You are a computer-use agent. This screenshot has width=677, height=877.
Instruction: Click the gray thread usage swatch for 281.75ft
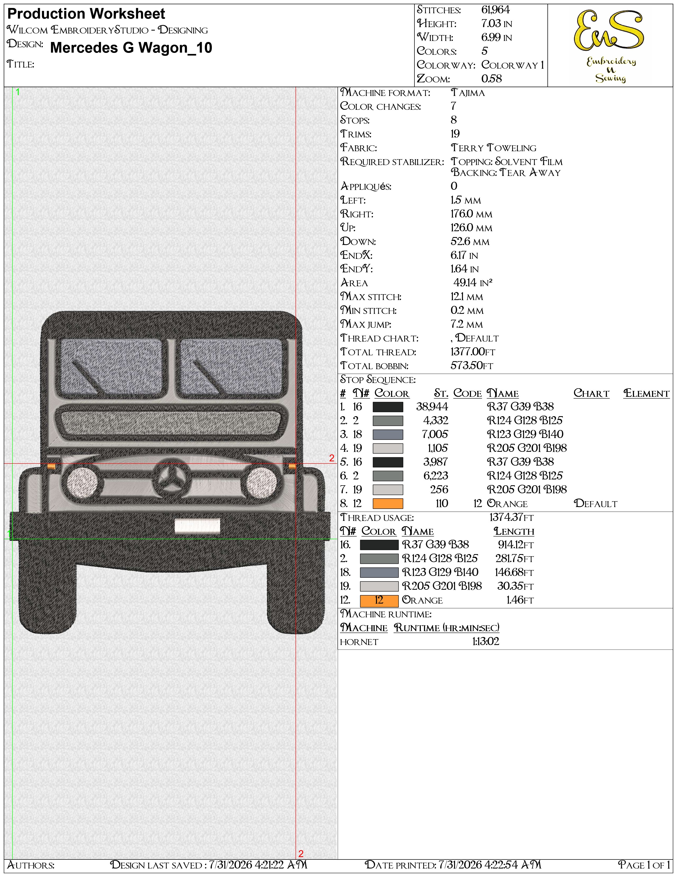tap(379, 559)
